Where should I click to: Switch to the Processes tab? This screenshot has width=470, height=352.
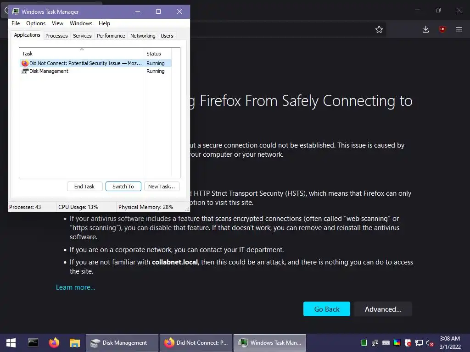click(56, 36)
